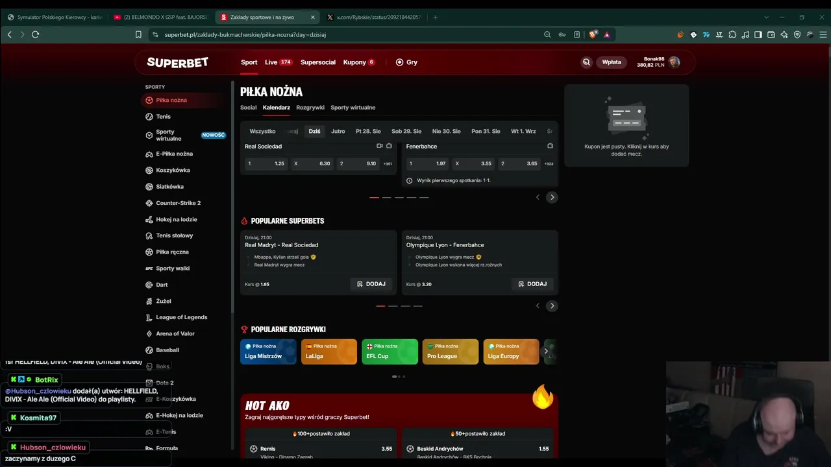Select the Tenis sidebar icon
The height and width of the screenshot is (467, 831).
coord(149,117)
